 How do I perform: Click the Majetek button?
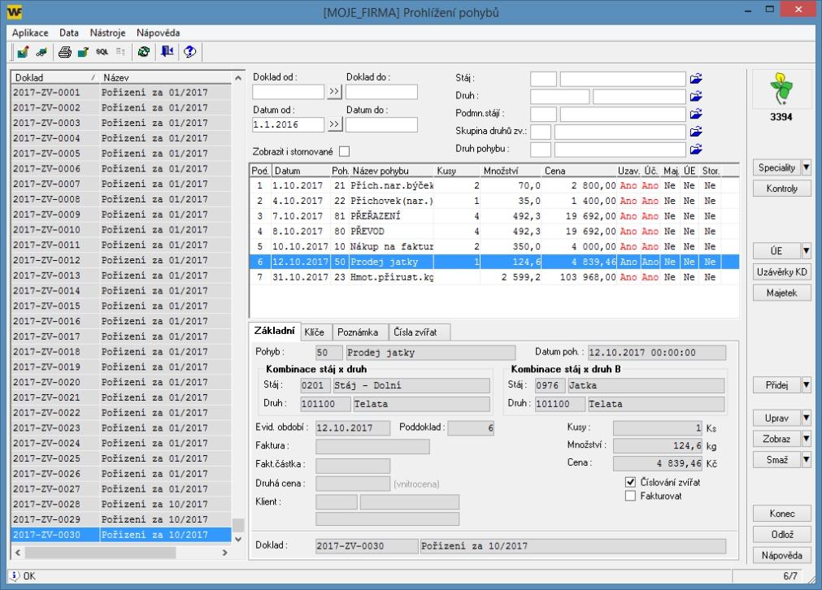point(781,293)
